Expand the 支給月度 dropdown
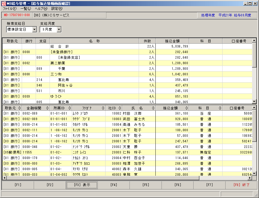The height and width of the screenshot is (198, 259). [59, 29]
